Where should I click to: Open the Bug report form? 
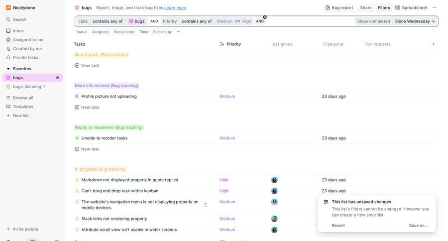pyautogui.click(x=339, y=8)
